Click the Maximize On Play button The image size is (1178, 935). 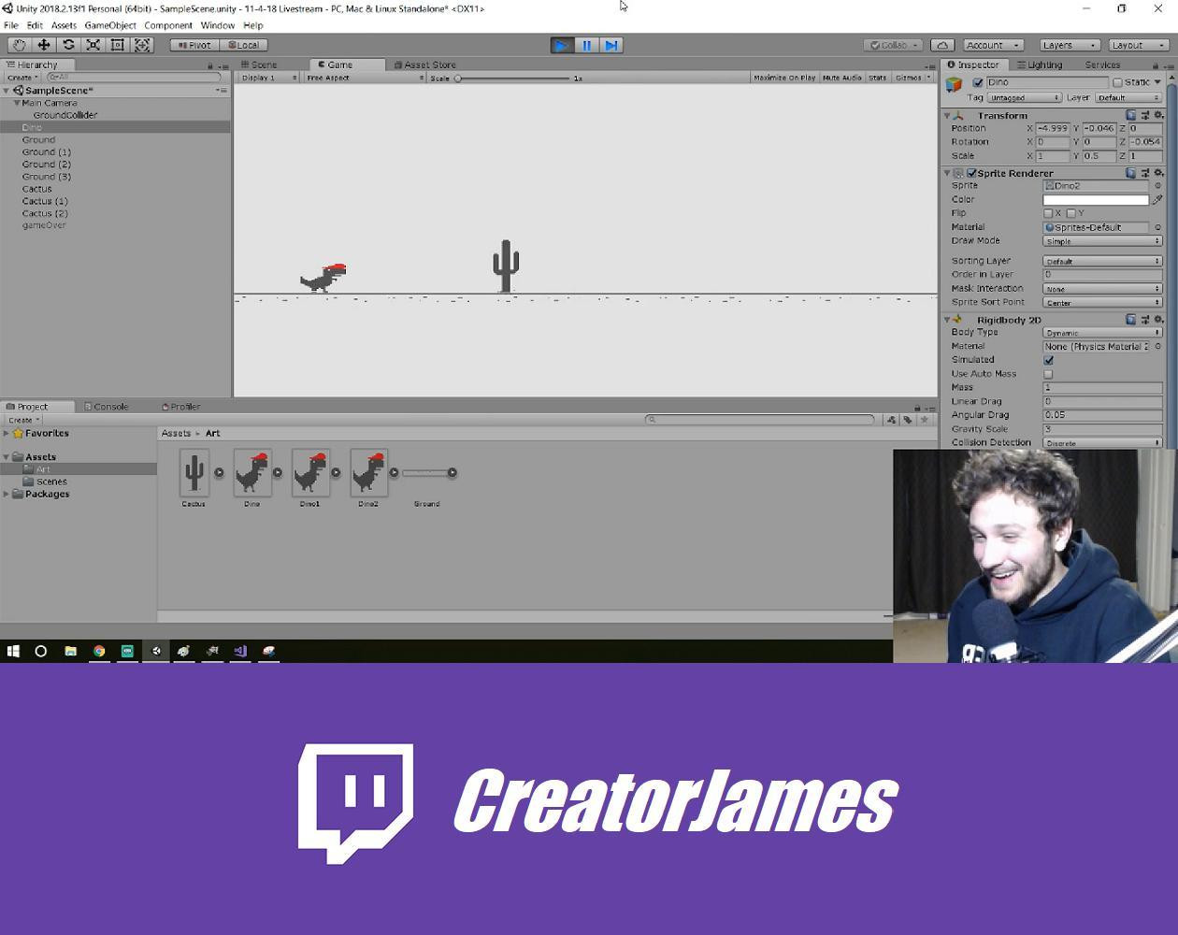(x=783, y=78)
